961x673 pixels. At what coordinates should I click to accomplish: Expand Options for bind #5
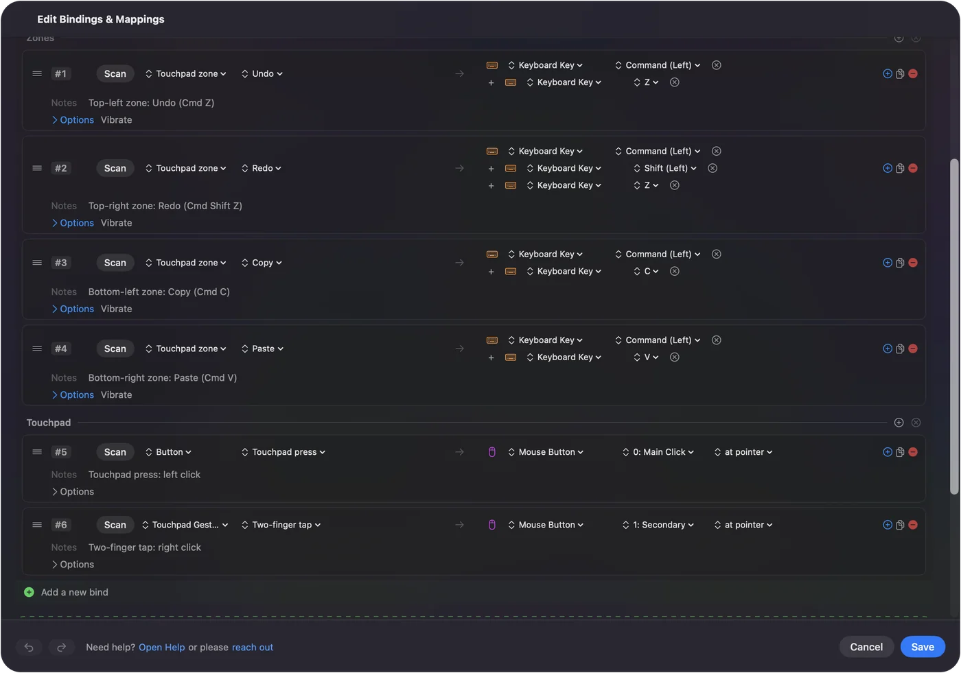[x=73, y=492]
